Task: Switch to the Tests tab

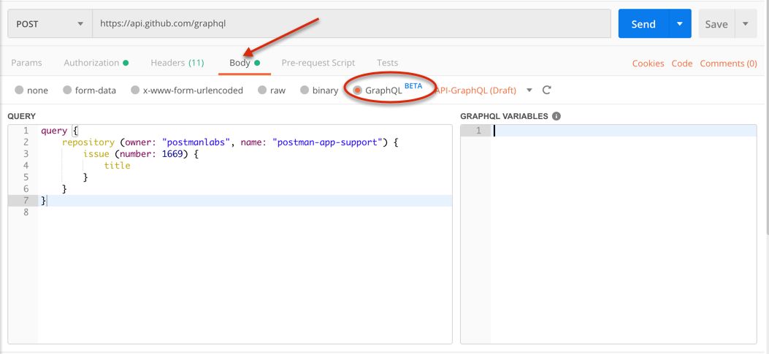Action: pyautogui.click(x=388, y=63)
